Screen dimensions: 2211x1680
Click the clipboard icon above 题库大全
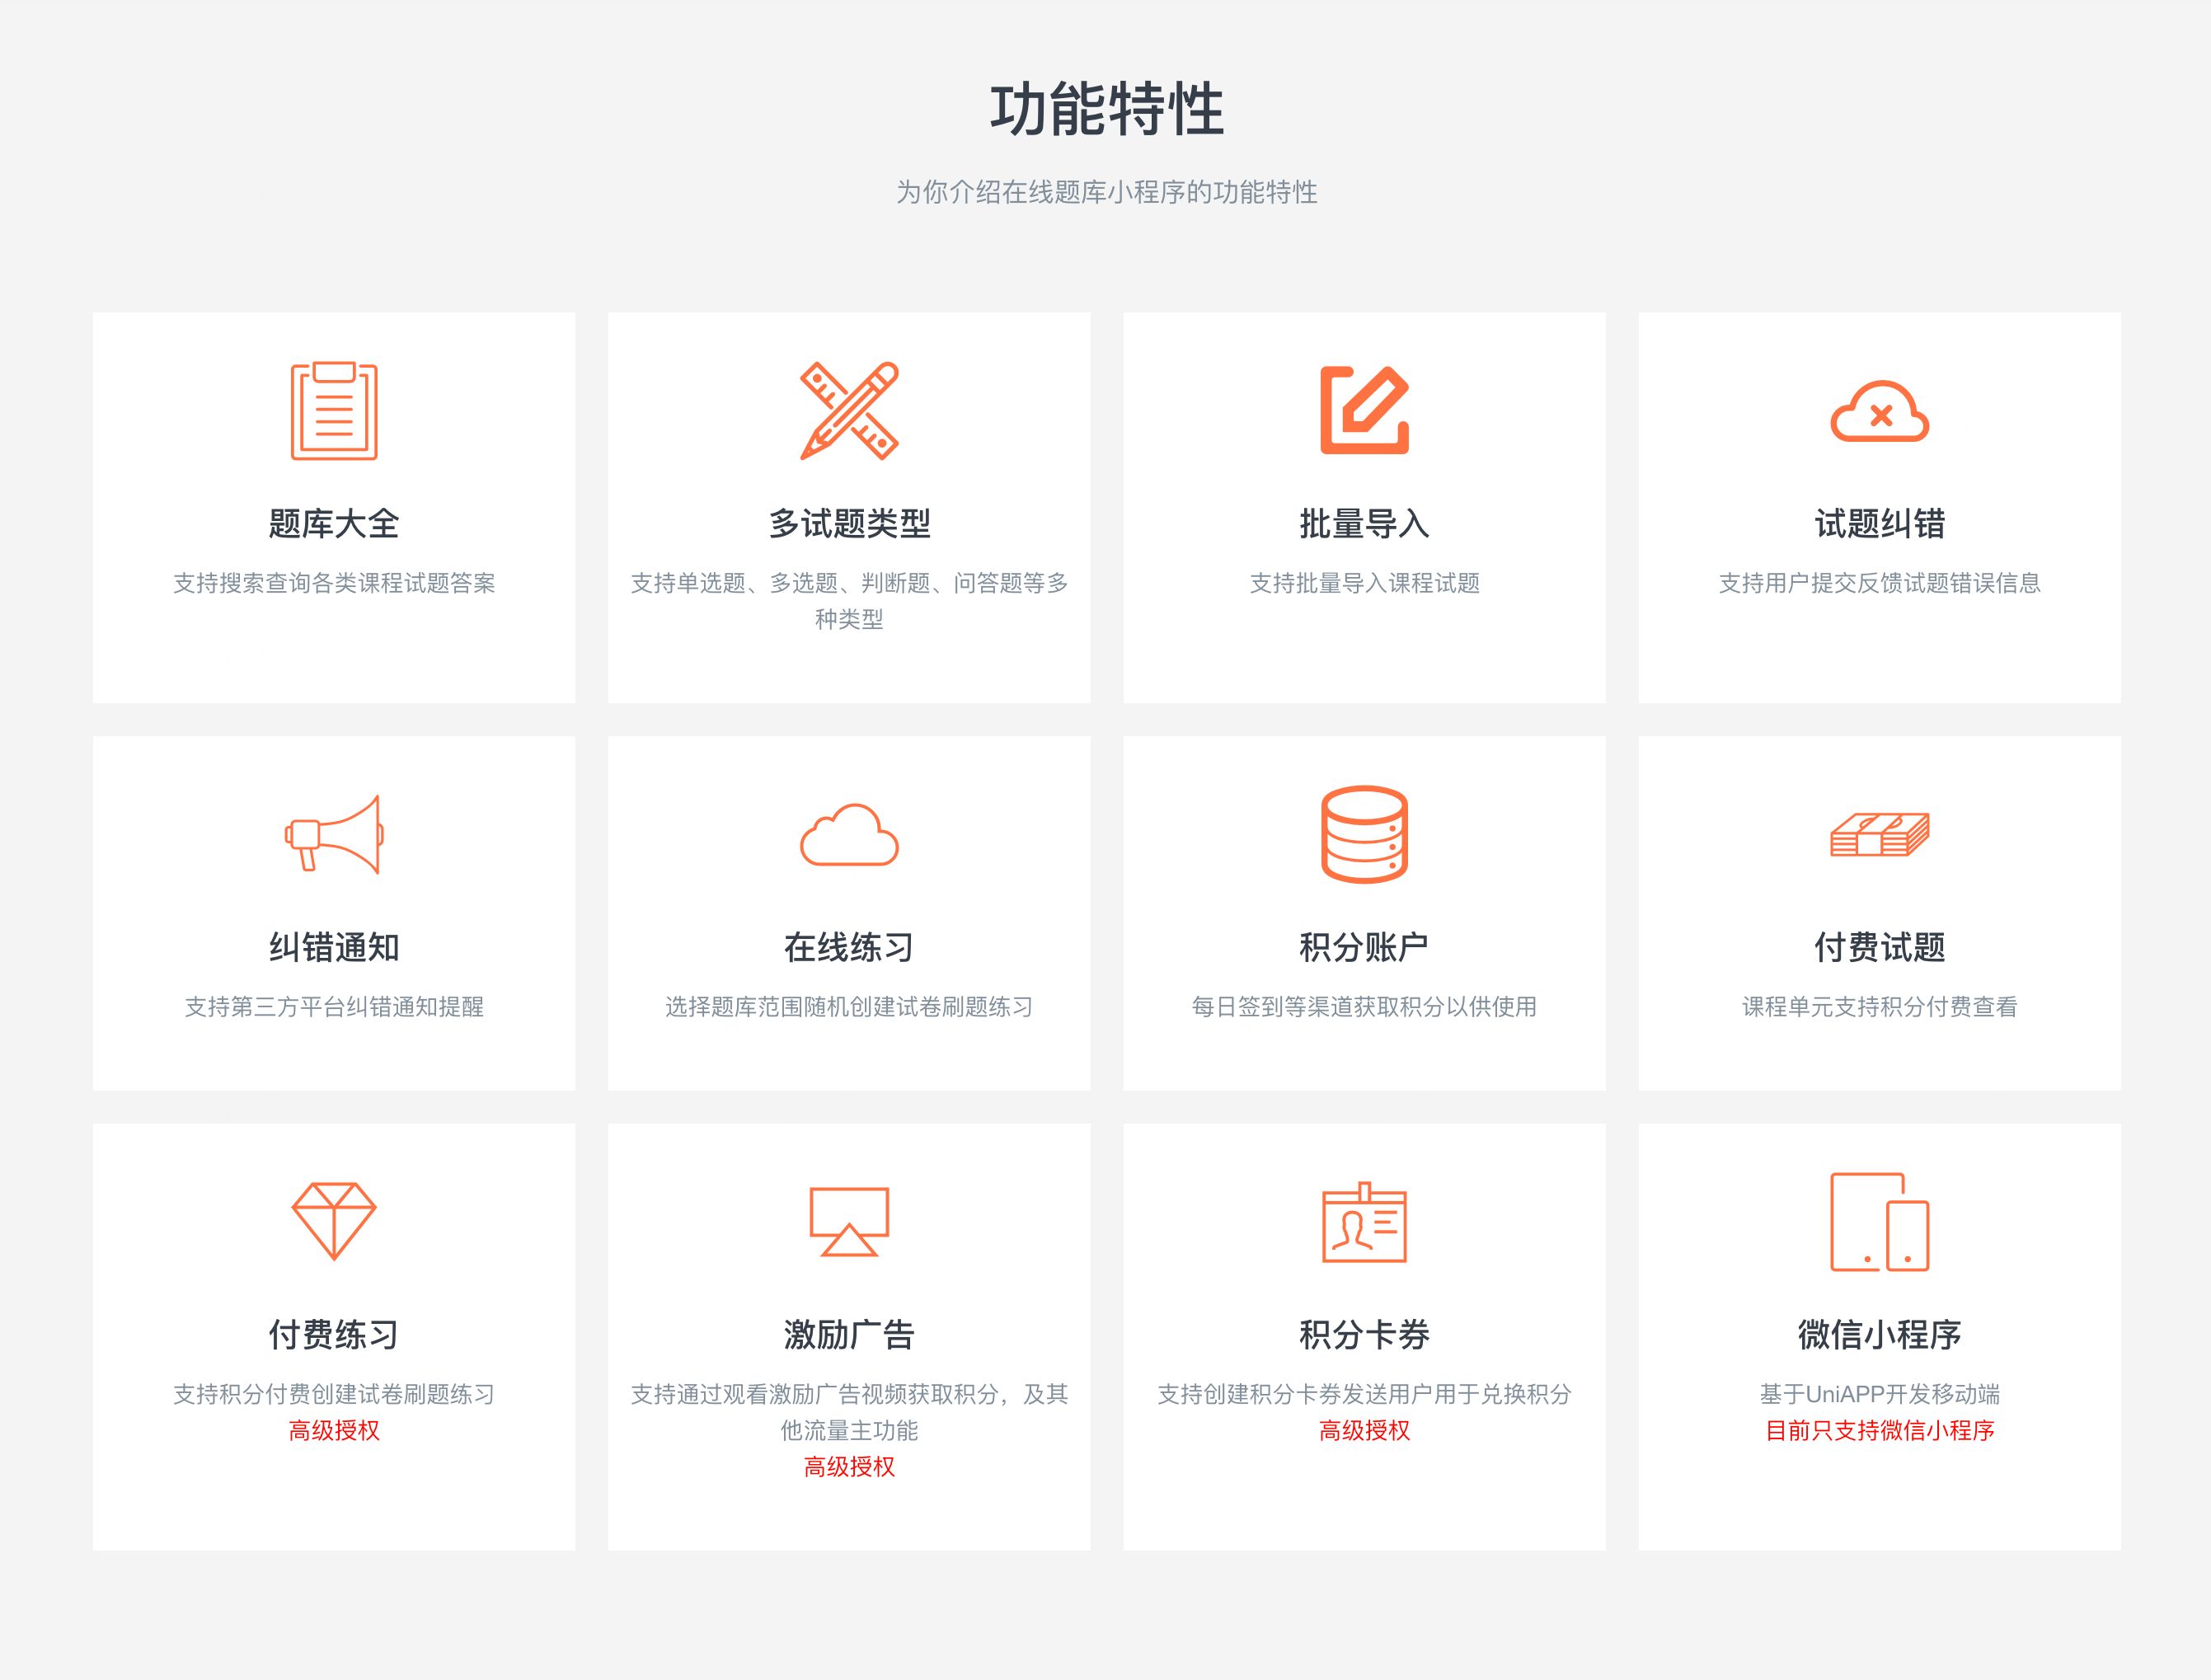tap(334, 411)
